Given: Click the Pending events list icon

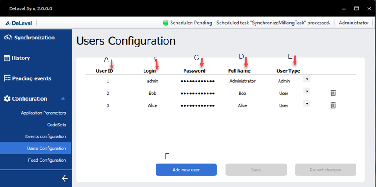Looking at the screenshot, I should [7, 78].
